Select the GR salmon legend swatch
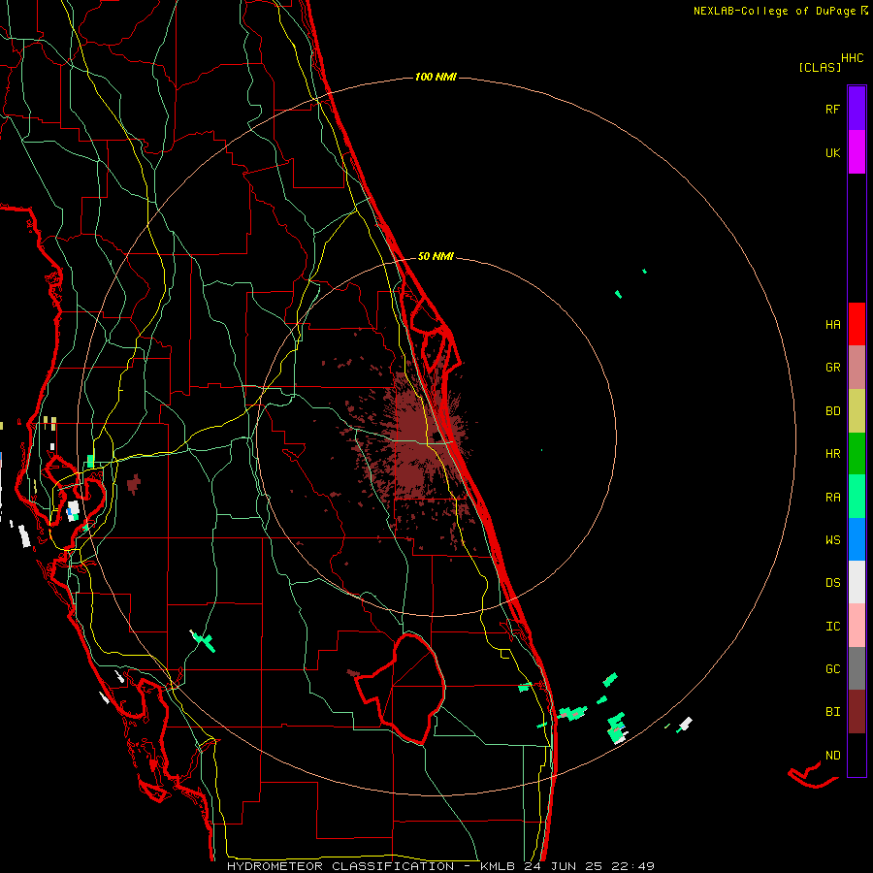This screenshot has width=873, height=873. tap(857, 367)
